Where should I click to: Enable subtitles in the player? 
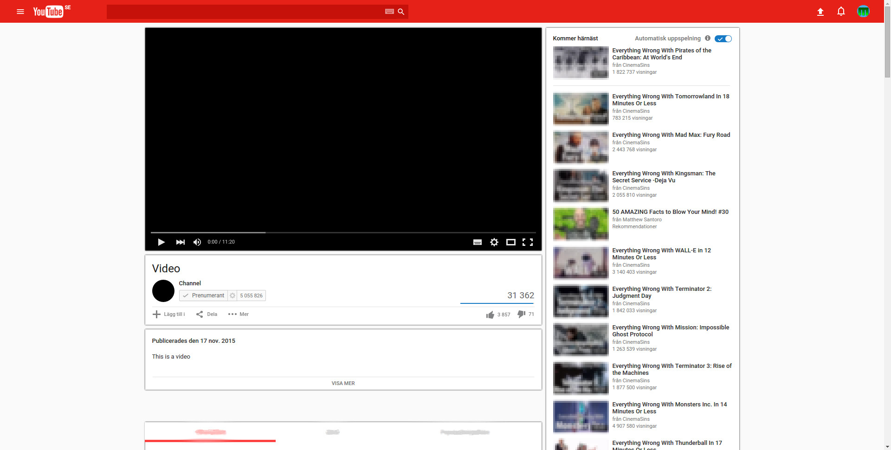477,242
